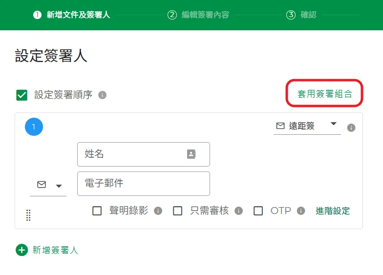Enable the 只需審核 checkbox

point(178,211)
